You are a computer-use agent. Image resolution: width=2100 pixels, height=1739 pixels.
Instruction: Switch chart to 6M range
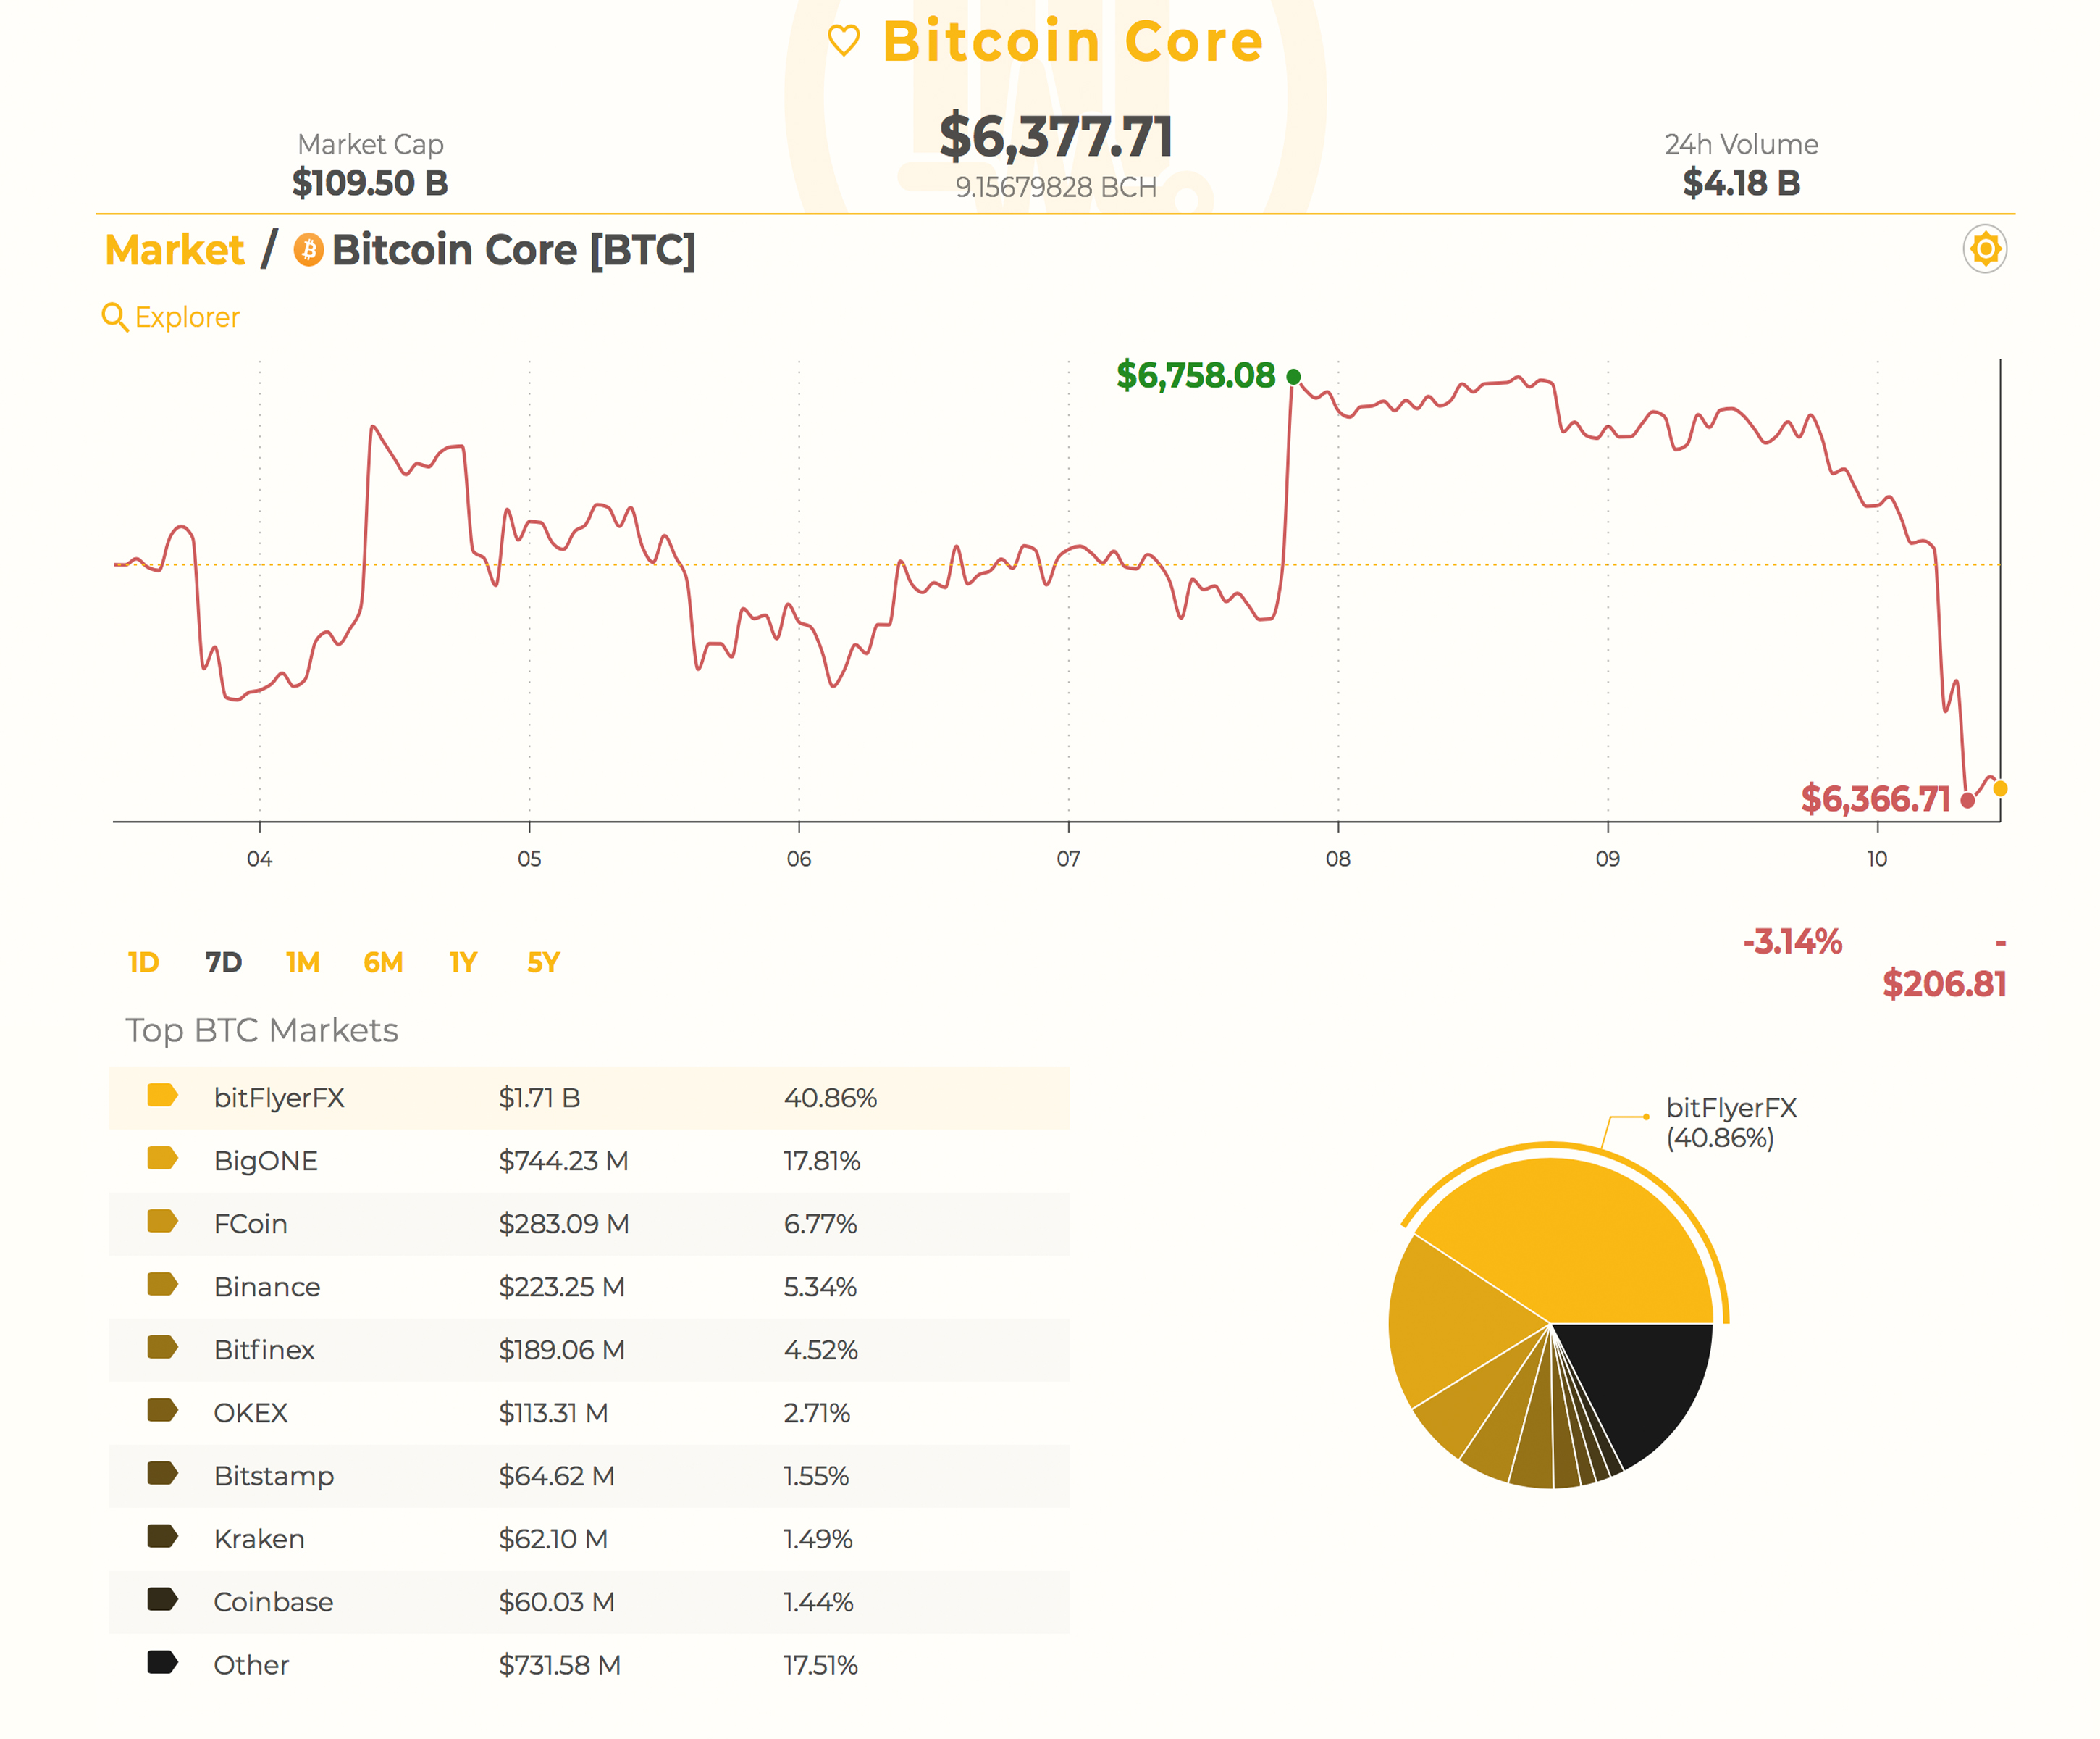pos(383,962)
